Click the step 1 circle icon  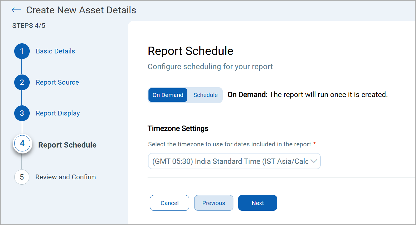tap(22, 51)
